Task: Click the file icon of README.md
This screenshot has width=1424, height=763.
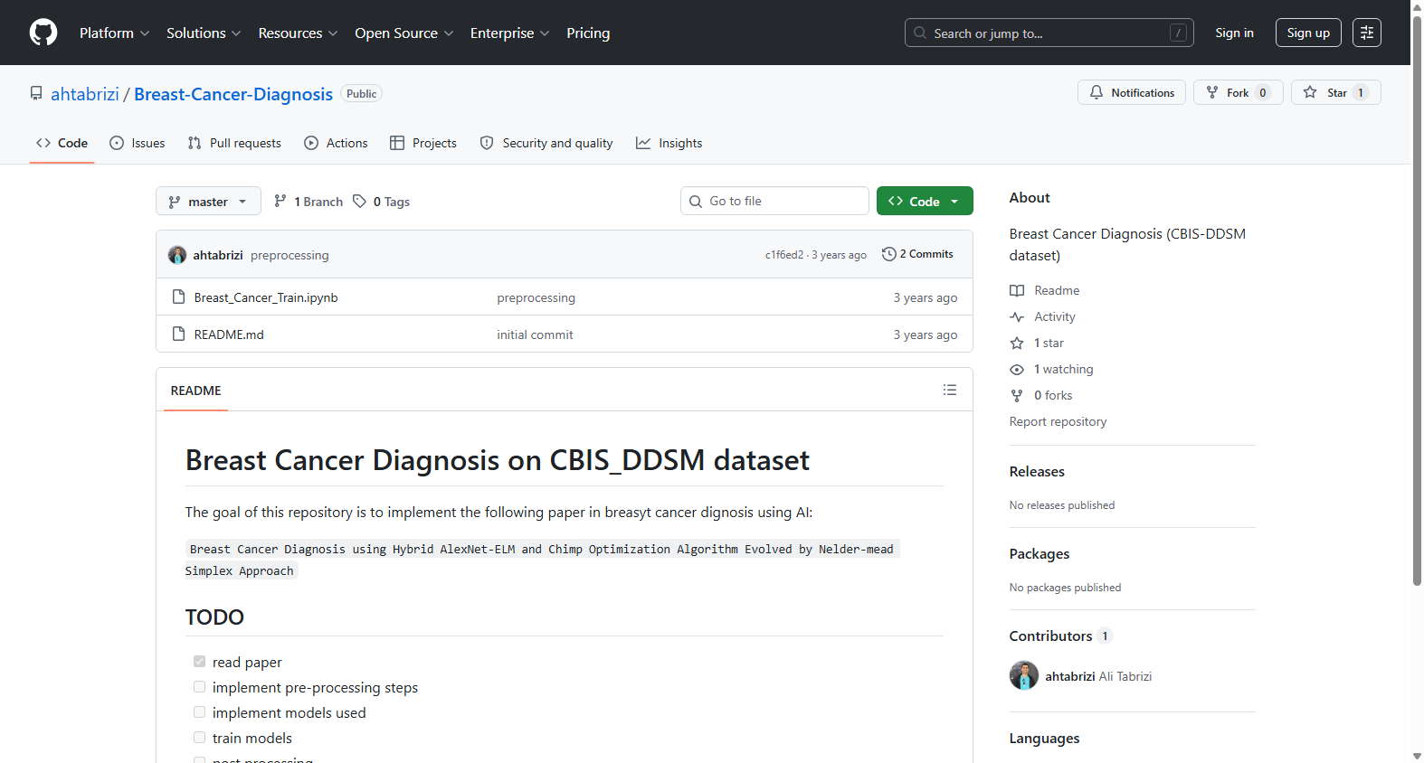Action: (179, 334)
